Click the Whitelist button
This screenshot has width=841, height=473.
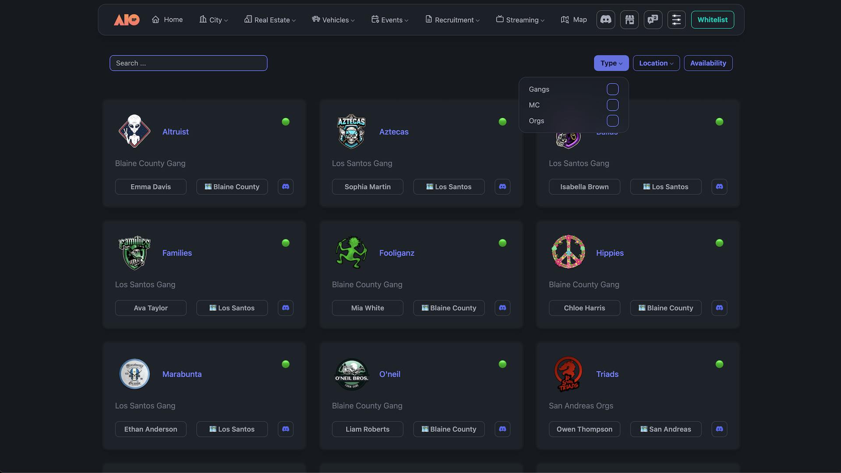[x=712, y=20]
